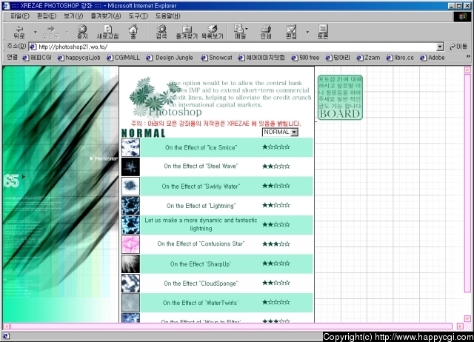Open the 해피CGI links bar shortcut
The width and height of the screenshot is (474, 342).
(37, 58)
